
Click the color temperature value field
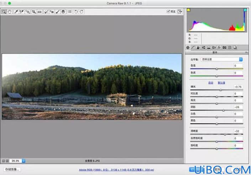click(x=238, y=66)
